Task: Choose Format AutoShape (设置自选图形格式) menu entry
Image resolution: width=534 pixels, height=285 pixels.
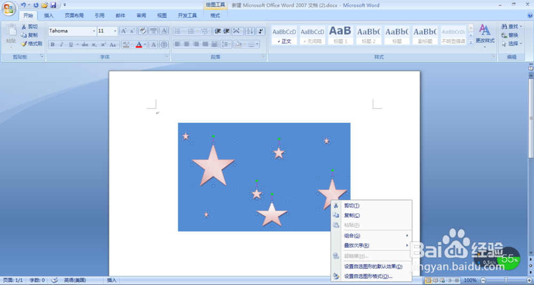Action: click(x=372, y=276)
